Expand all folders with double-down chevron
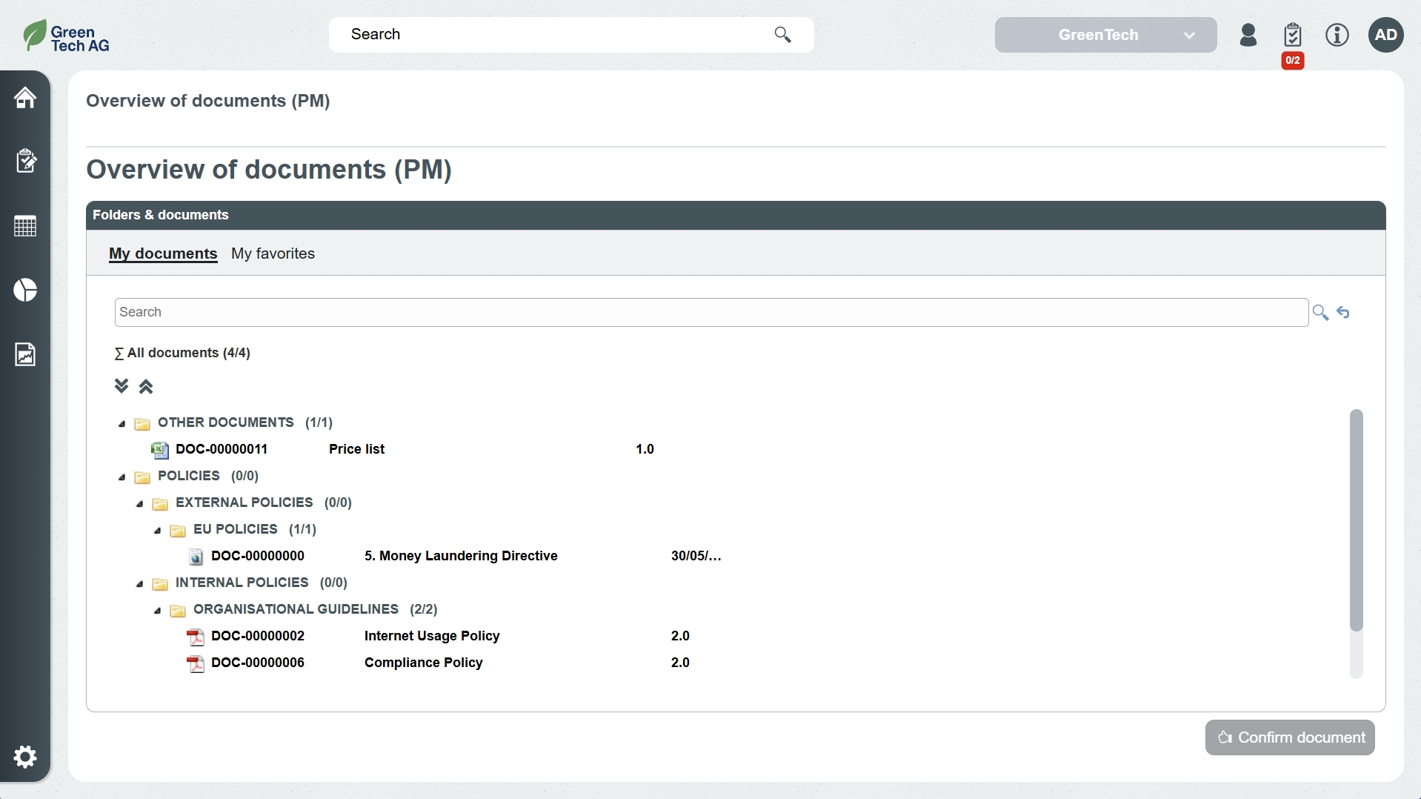 coord(122,386)
